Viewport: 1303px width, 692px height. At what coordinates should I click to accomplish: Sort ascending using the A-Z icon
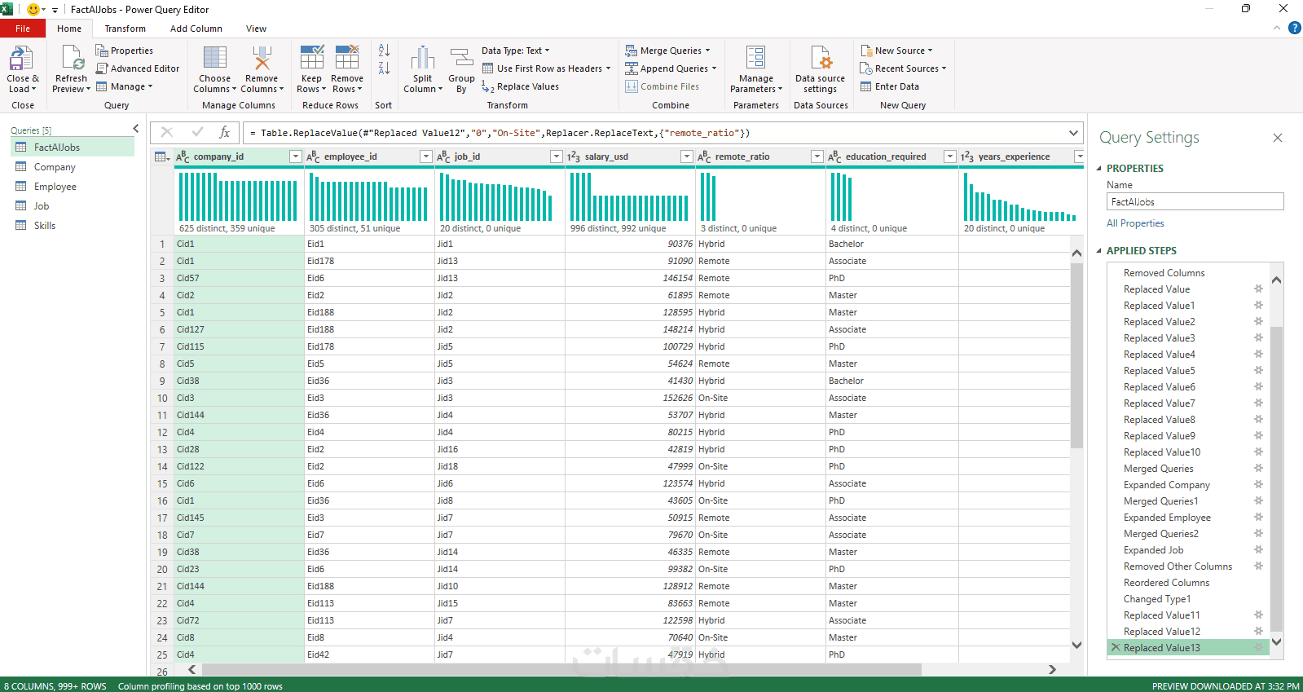pos(384,51)
